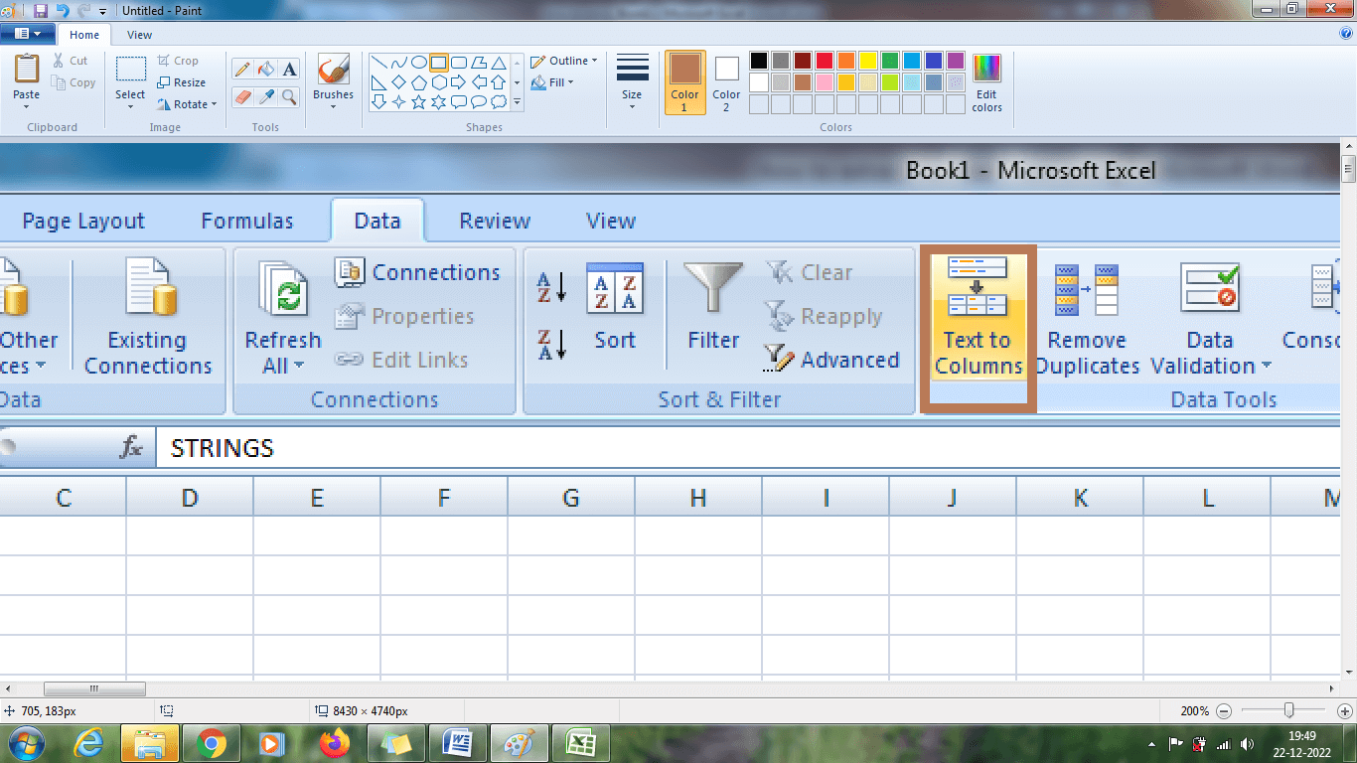Choose the Rectangle shape
The width and height of the screenshot is (1357, 763).
[x=438, y=62]
